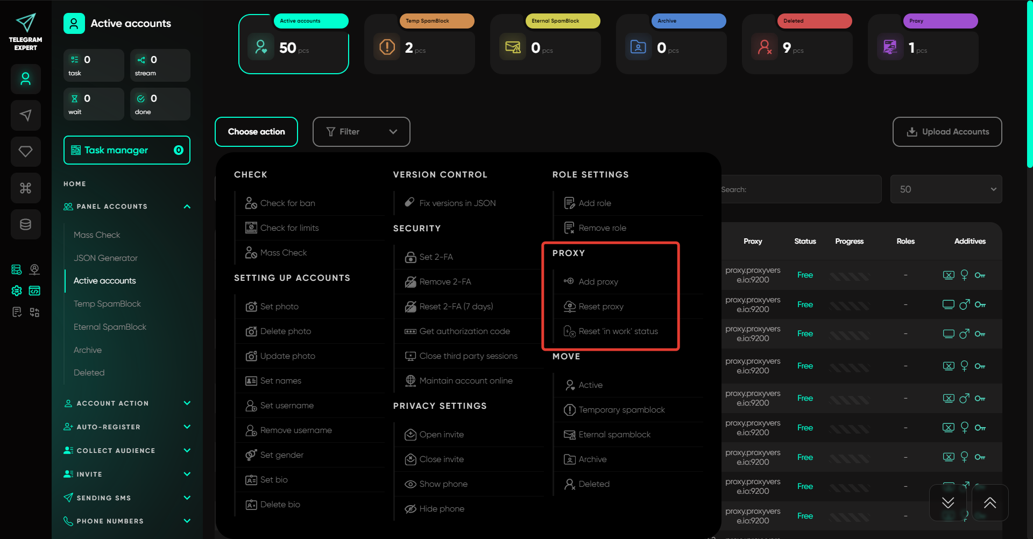Choose Add proxy from the action menu
1033x539 pixels.
pyautogui.click(x=598, y=282)
